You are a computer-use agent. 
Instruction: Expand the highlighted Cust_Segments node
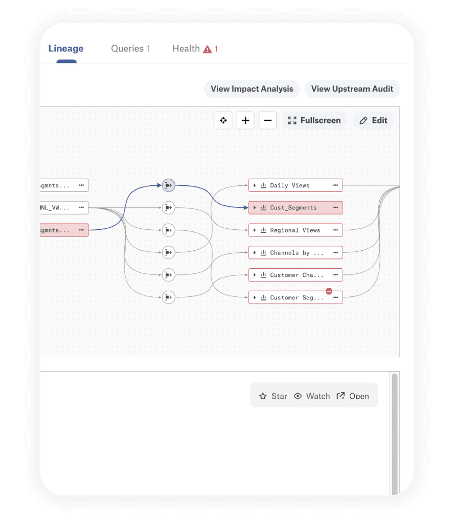coord(254,208)
